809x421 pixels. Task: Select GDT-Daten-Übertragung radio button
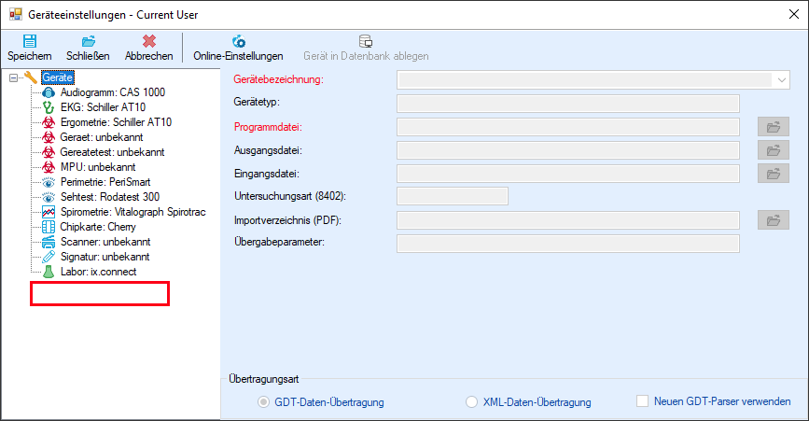(264, 402)
